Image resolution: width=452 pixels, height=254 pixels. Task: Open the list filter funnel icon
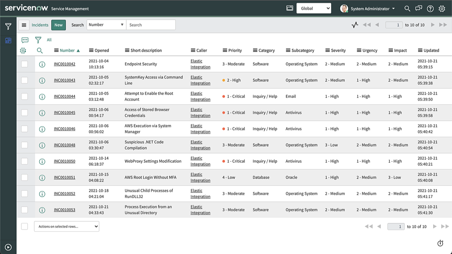pos(38,40)
